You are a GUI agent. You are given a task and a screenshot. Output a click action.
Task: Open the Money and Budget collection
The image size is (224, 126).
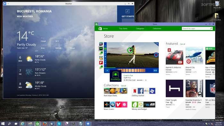pos(144,106)
